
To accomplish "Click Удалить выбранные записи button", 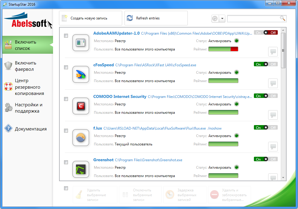I will point(95,195).
